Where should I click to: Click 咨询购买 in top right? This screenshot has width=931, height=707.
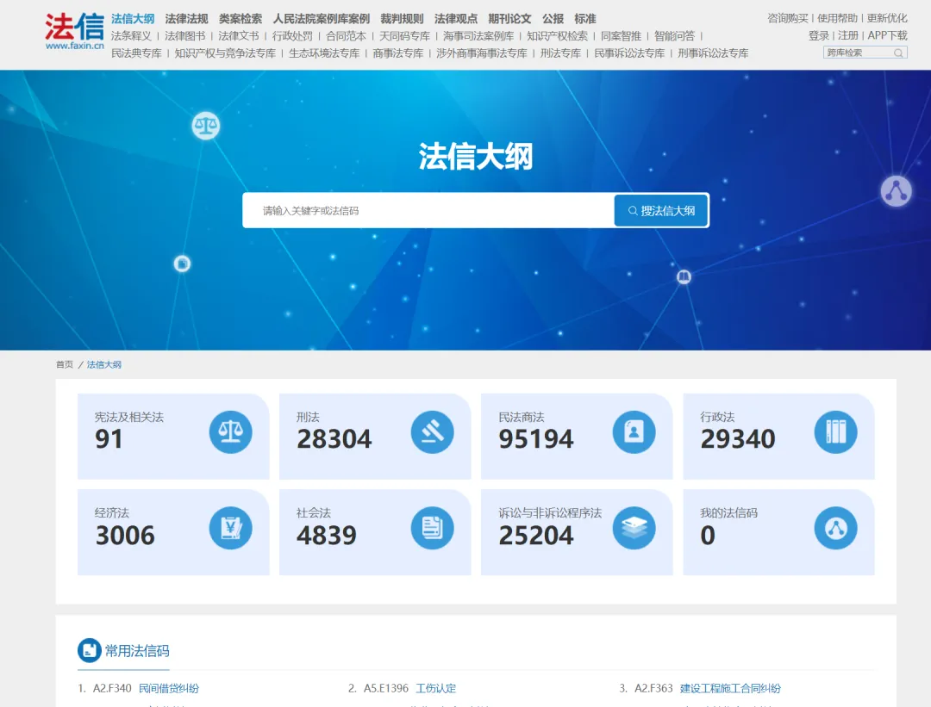[788, 18]
